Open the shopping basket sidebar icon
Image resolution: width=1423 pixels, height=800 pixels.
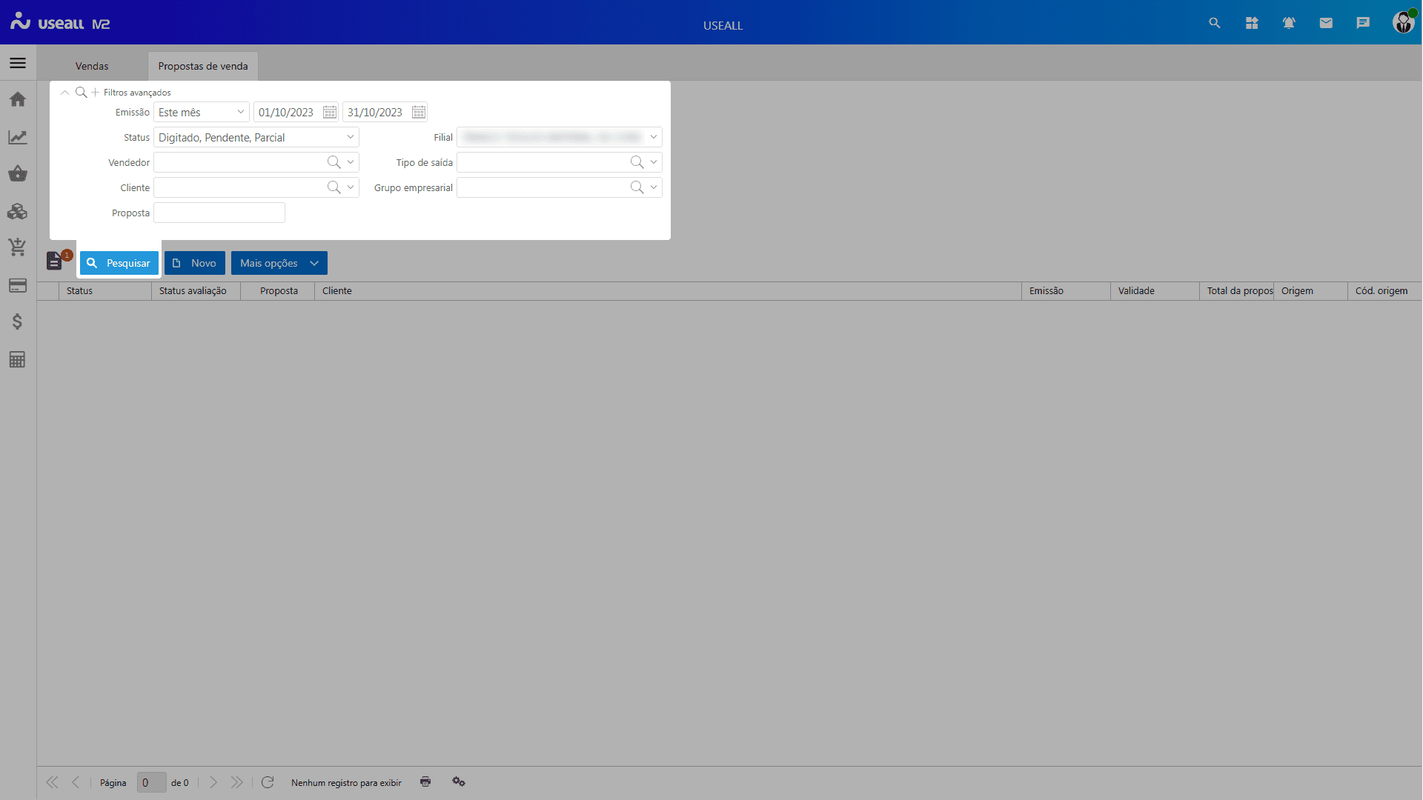pos(18,174)
